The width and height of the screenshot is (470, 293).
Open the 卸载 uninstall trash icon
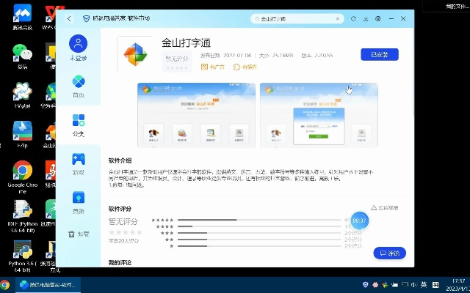coord(72,234)
